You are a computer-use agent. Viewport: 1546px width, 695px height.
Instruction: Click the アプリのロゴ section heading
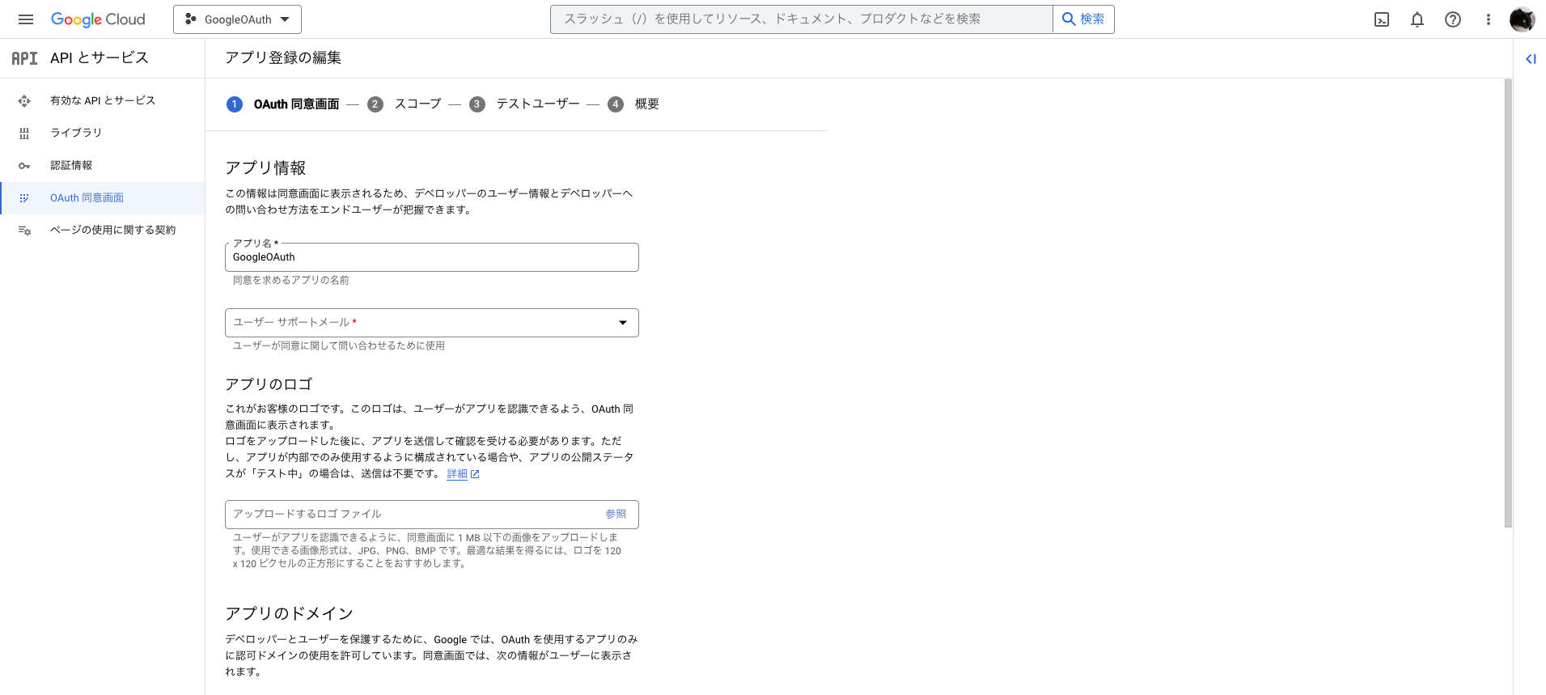269,384
